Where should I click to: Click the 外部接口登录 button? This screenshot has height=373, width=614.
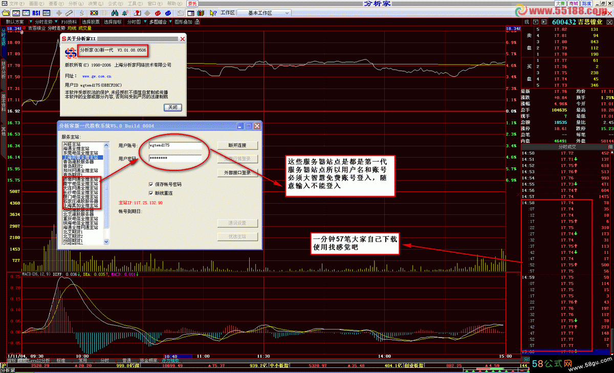pos(237,172)
